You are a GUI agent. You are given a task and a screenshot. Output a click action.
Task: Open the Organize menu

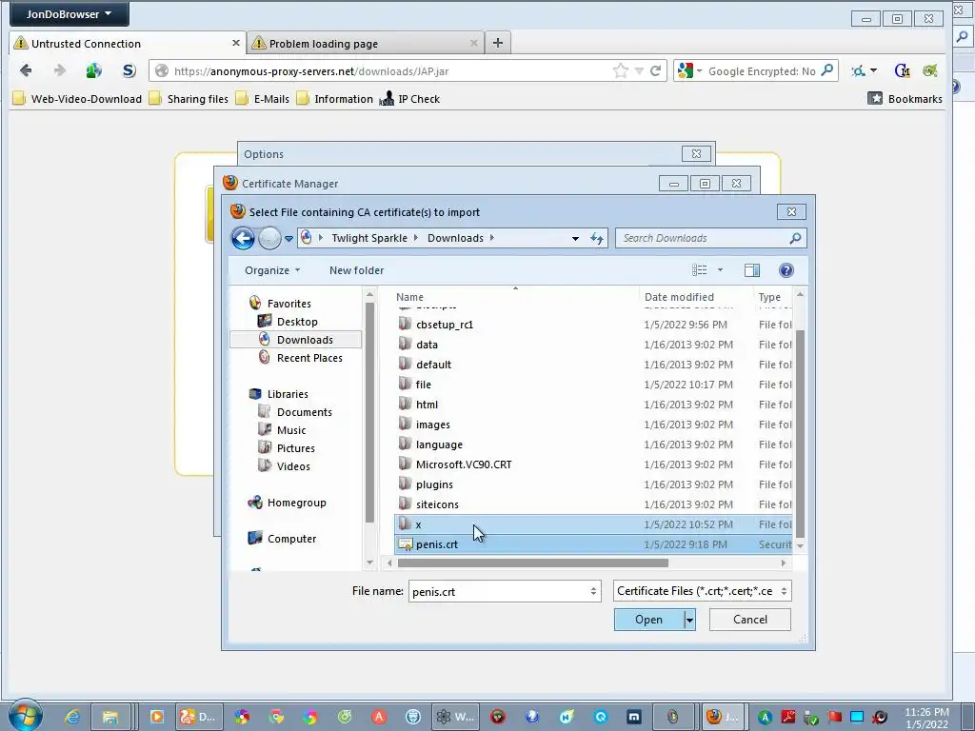[272, 270]
